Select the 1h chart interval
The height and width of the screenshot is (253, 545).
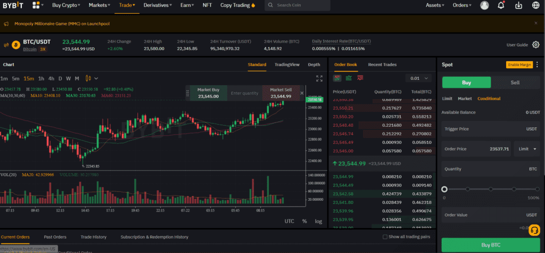coord(41,78)
